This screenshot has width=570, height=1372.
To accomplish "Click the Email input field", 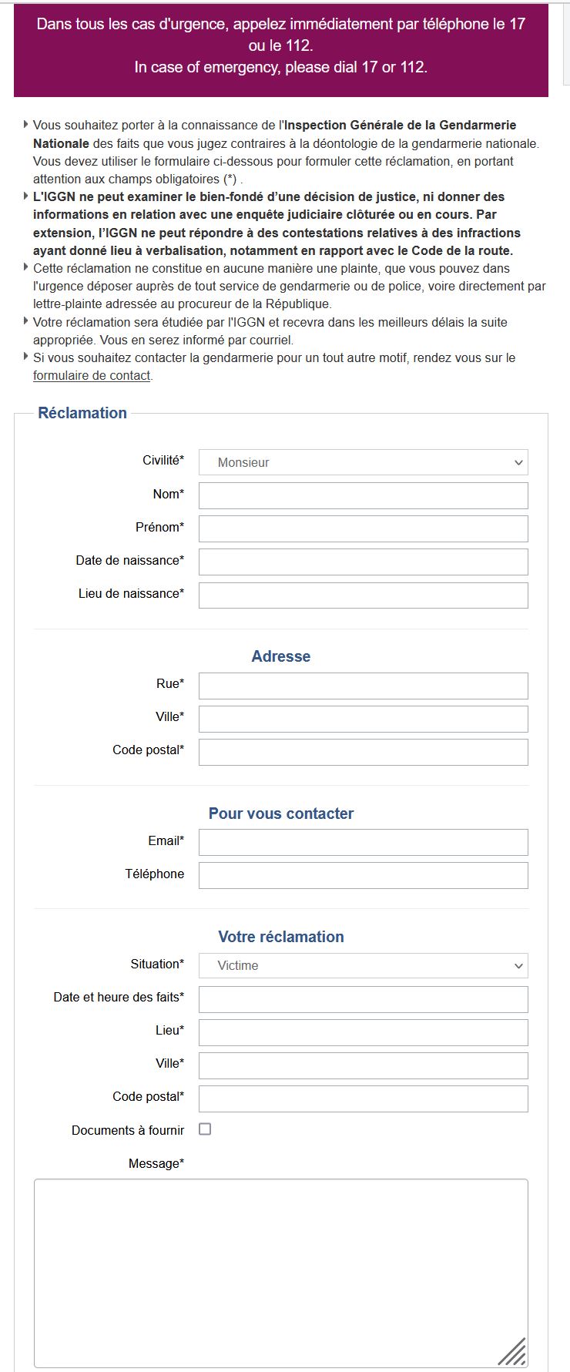I will [363, 842].
